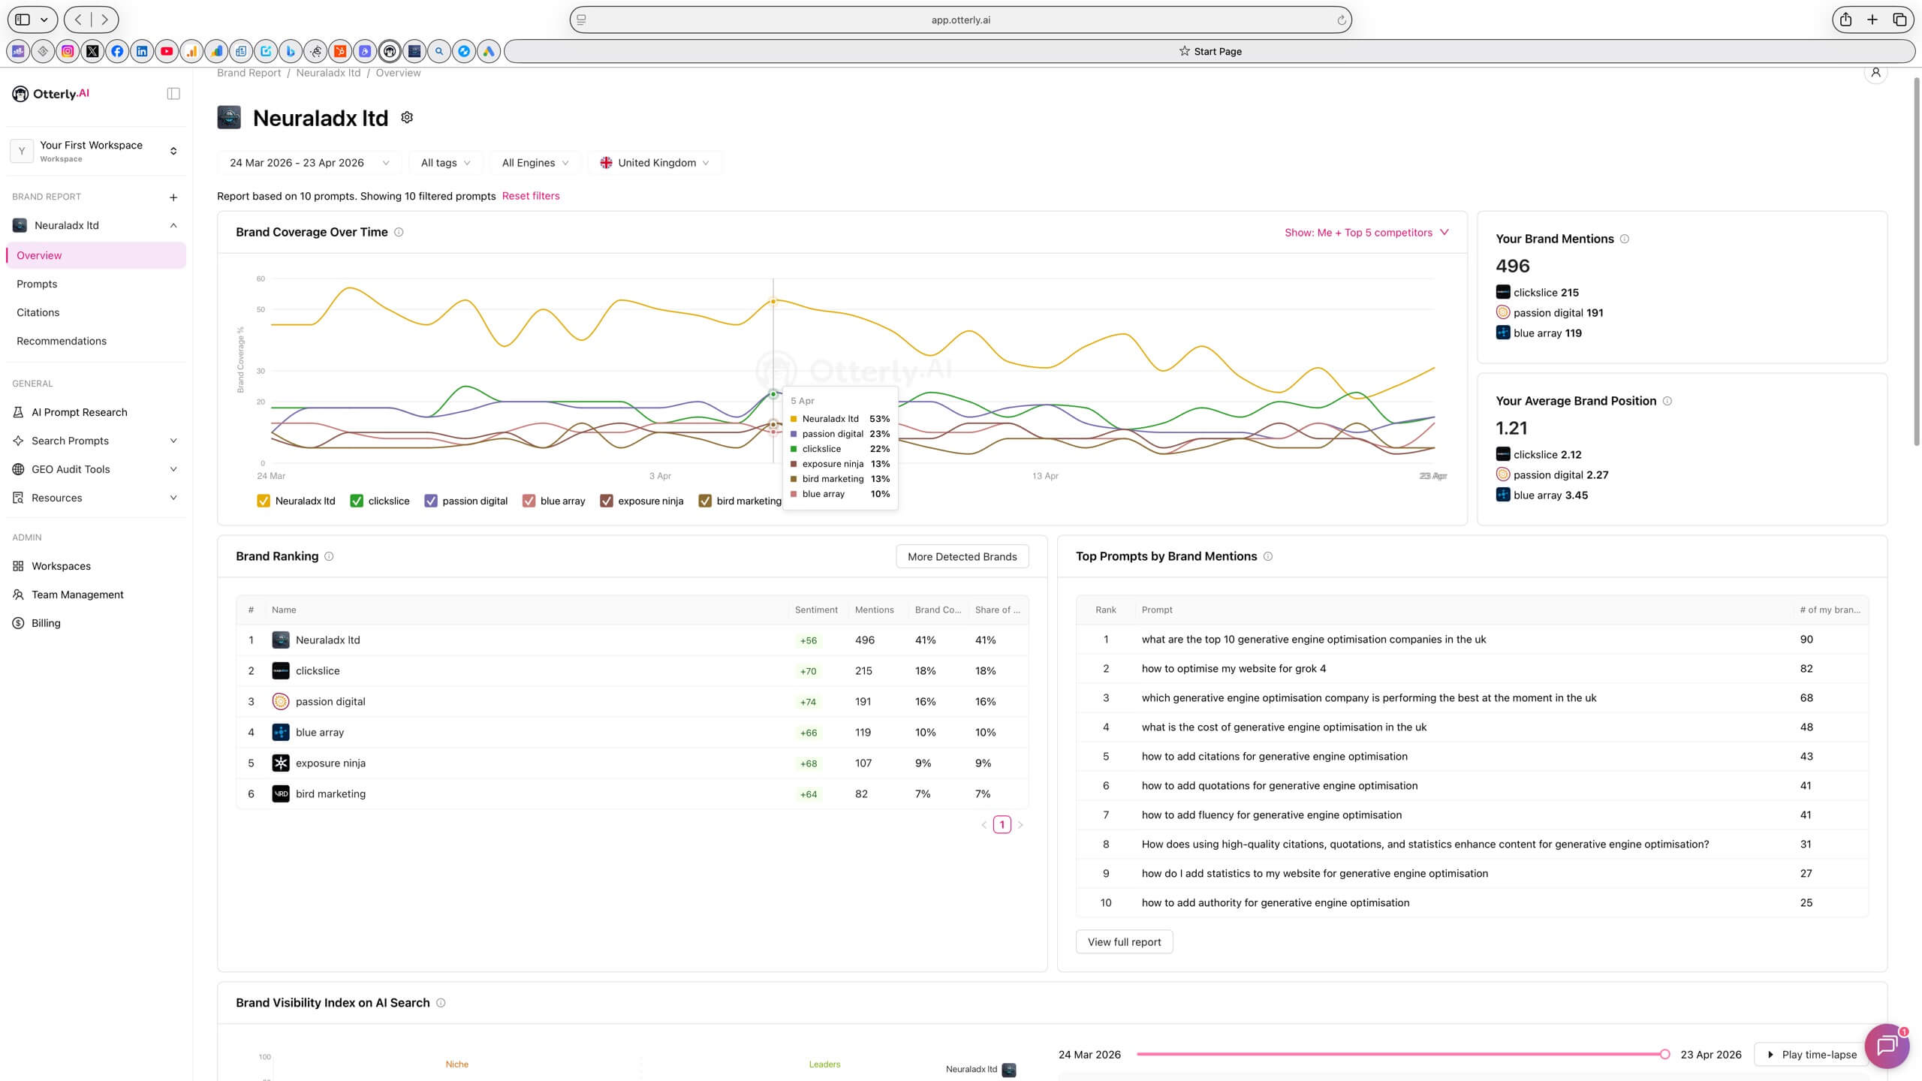This screenshot has height=1081, width=1922.
Task: Click info icon beside Your Average Brand Position
Action: (x=1667, y=401)
